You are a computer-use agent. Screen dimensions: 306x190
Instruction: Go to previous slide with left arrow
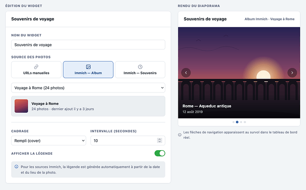tap(186, 73)
